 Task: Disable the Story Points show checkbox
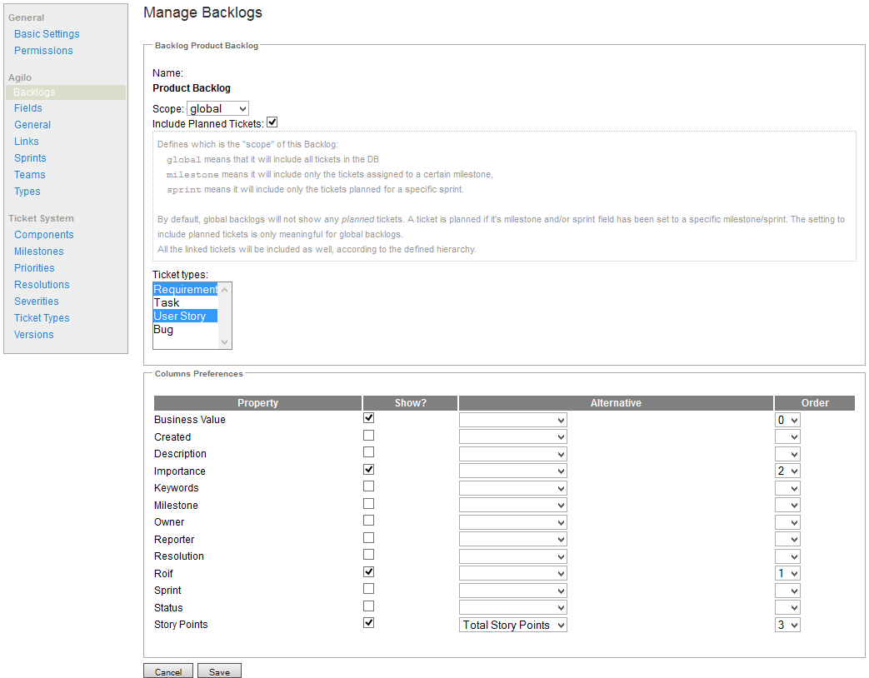(x=368, y=623)
